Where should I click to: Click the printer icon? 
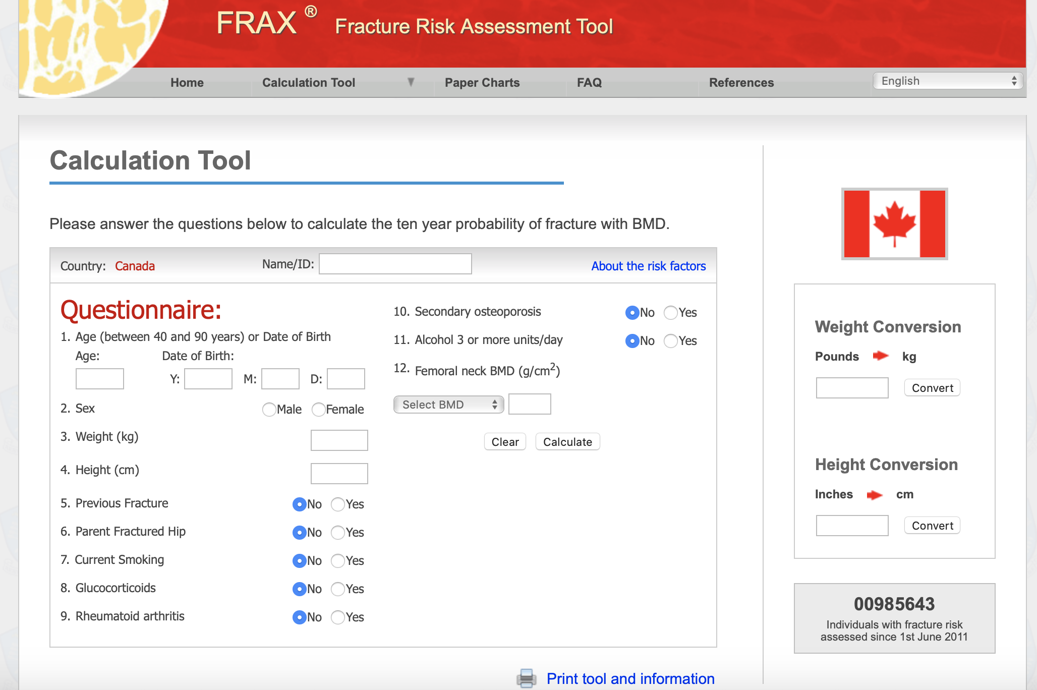[x=527, y=678]
